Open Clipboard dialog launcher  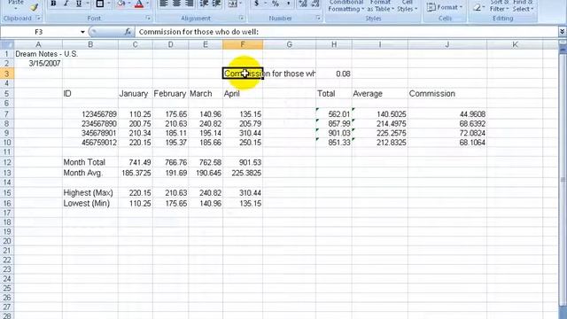tap(38, 18)
